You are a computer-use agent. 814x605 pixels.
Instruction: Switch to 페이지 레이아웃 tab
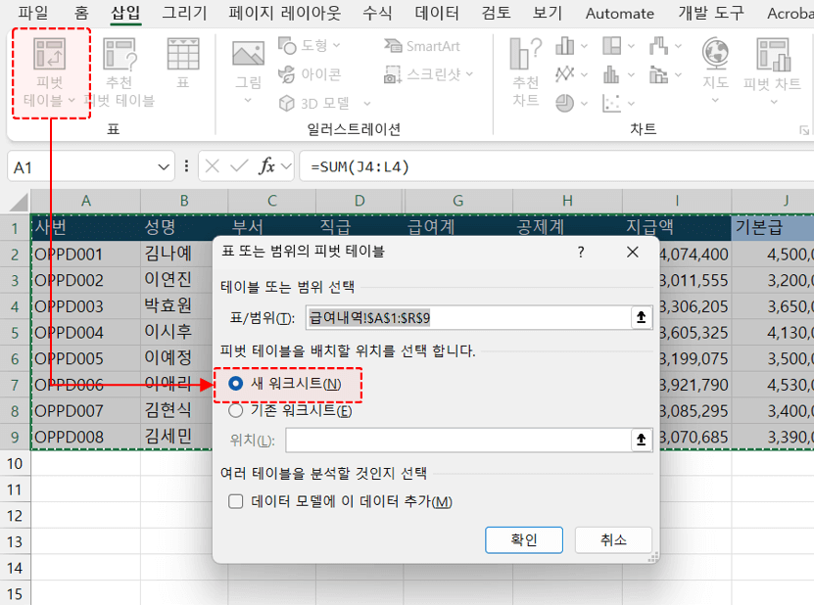(x=284, y=13)
